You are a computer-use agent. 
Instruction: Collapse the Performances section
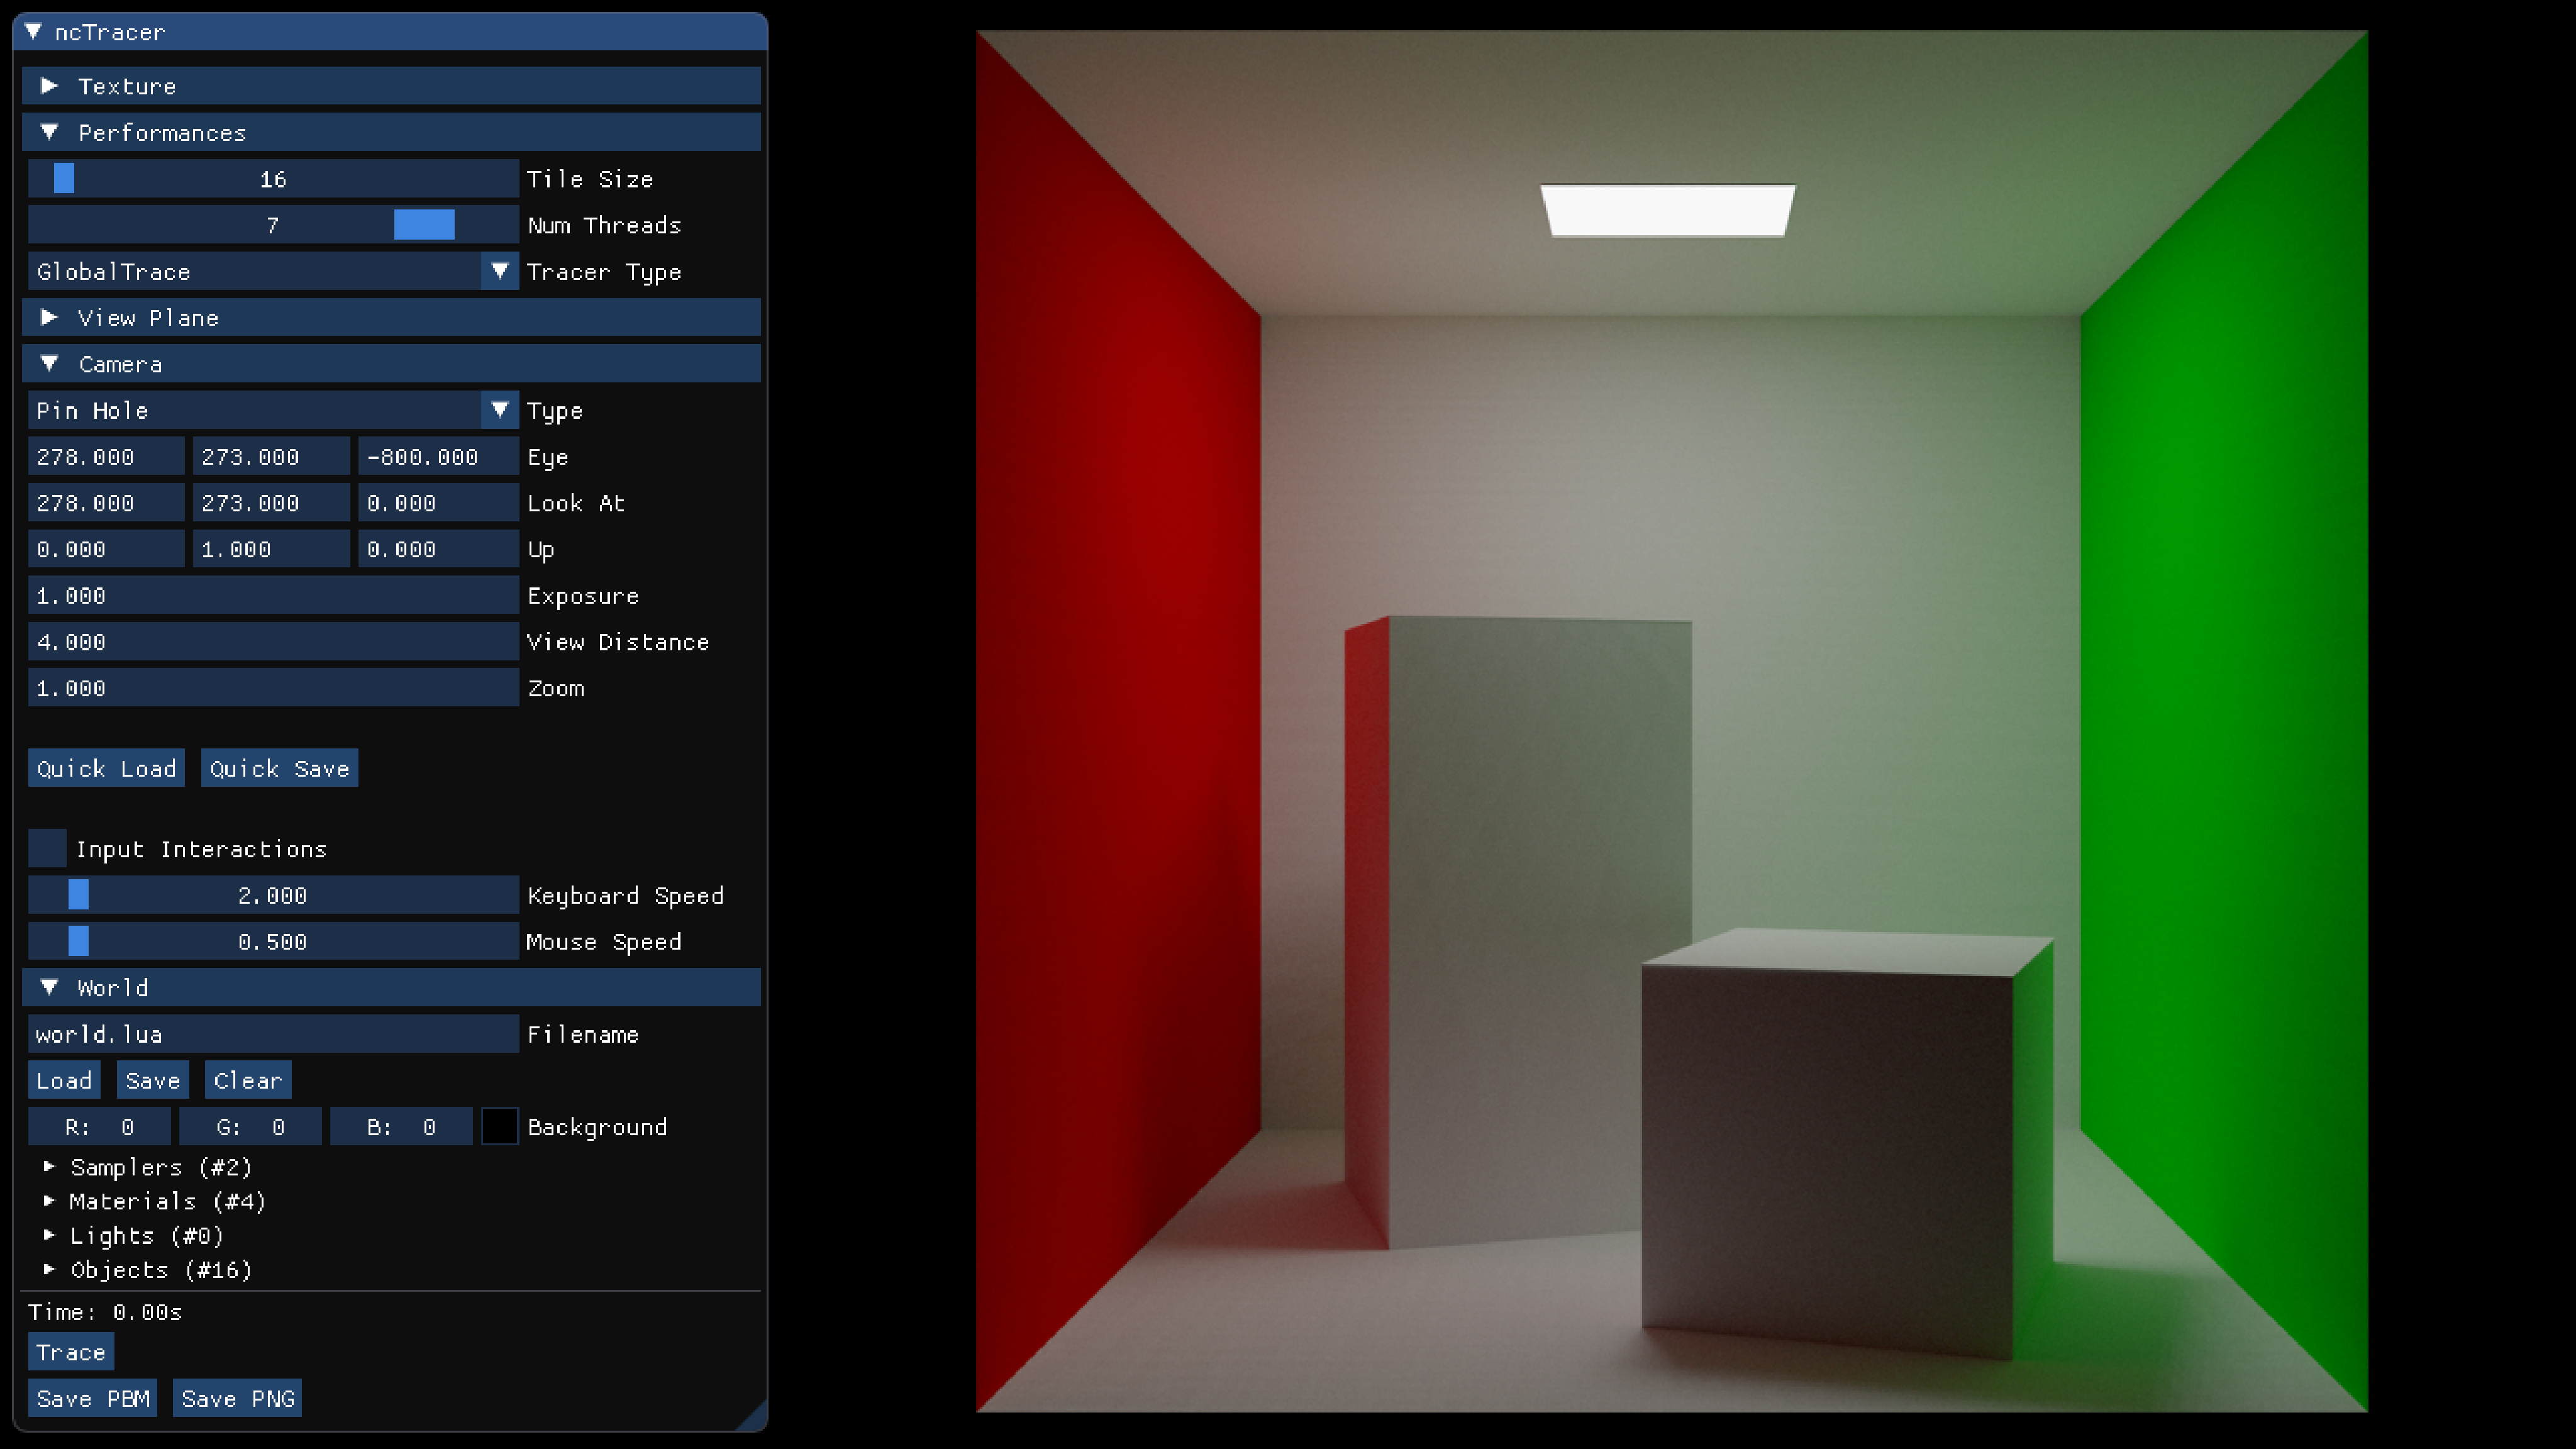coord(49,132)
